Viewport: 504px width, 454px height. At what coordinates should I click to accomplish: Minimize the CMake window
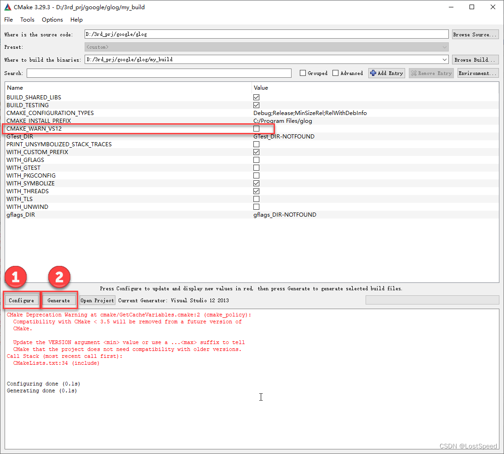(451, 7)
